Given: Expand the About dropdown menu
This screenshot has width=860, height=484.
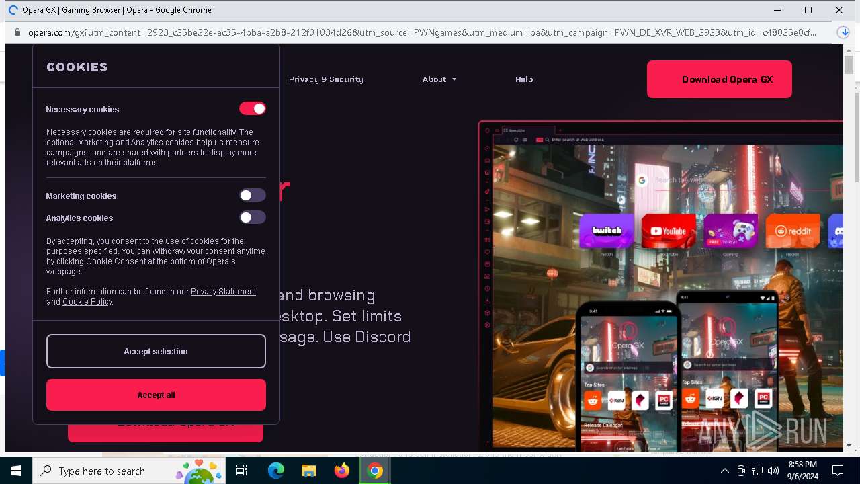Looking at the screenshot, I should [x=439, y=79].
